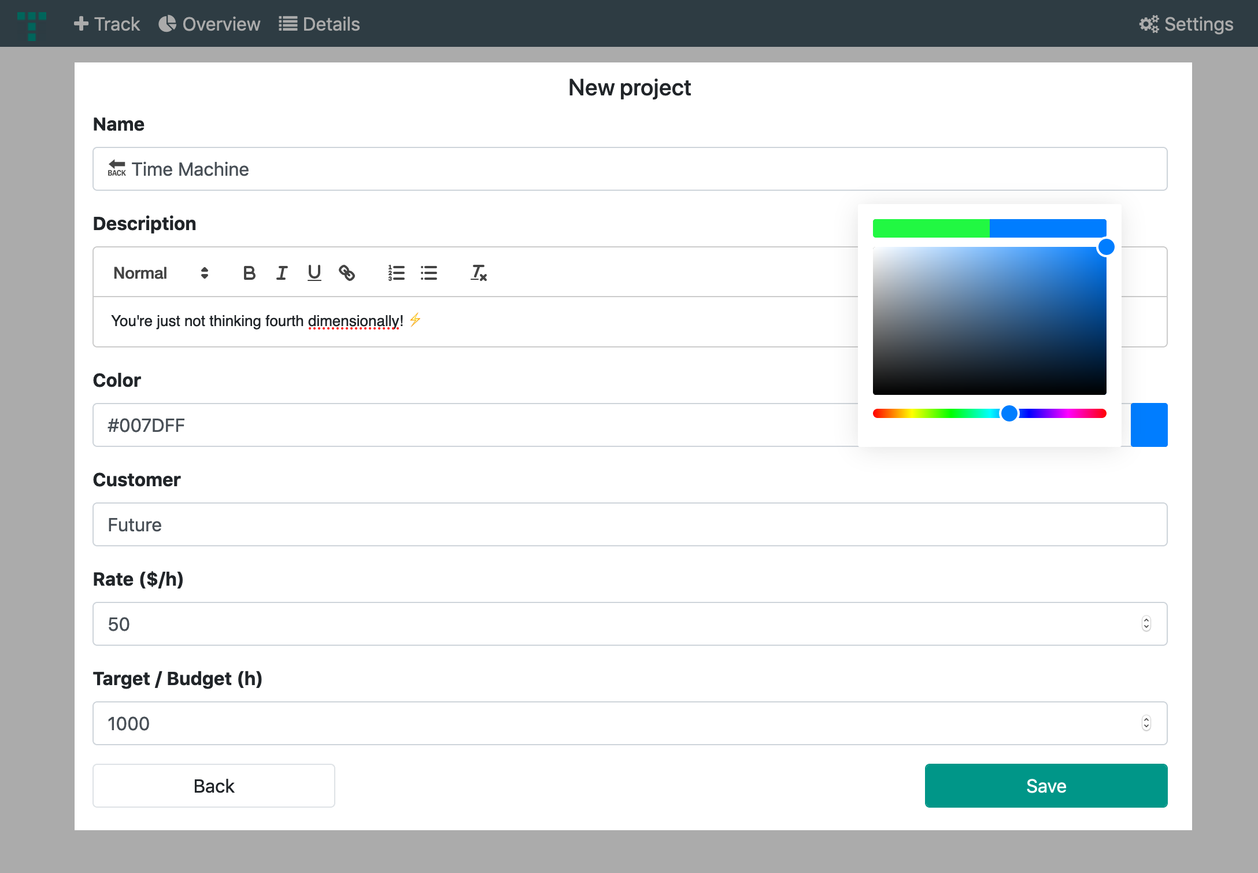Click the Target / Budget stepper arrows
This screenshot has height=873, width=1258.
pos(1146,723)
